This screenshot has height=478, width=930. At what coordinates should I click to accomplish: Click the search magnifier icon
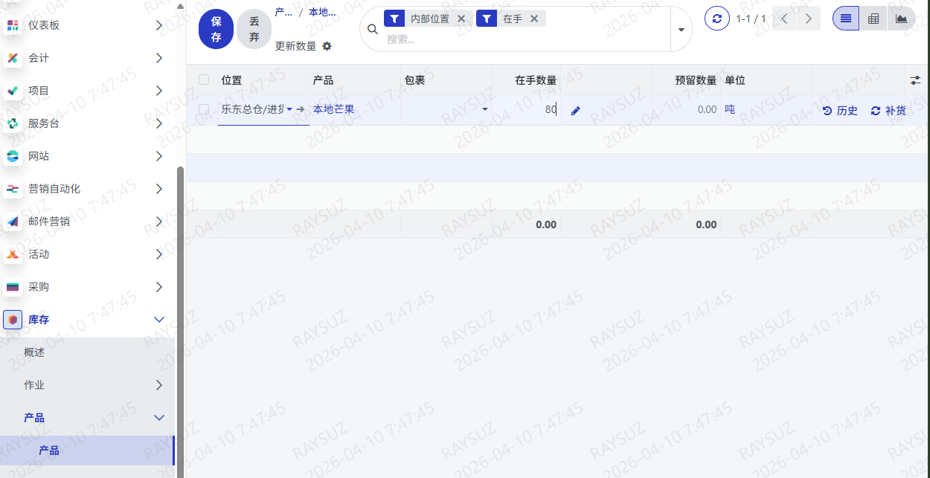tap(373, 29)
